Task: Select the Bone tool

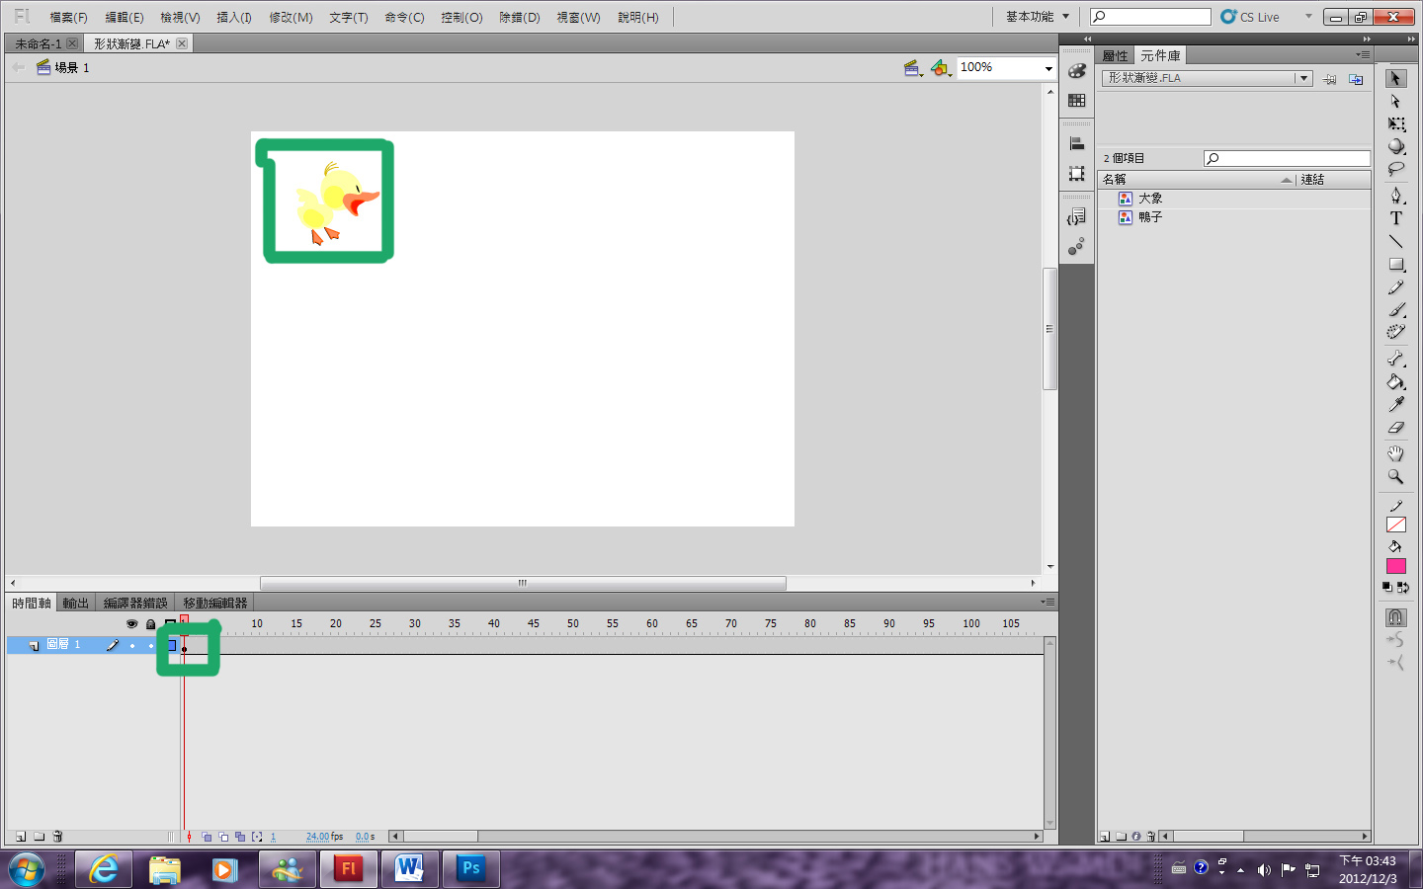Action: (x=1395, y=359)
